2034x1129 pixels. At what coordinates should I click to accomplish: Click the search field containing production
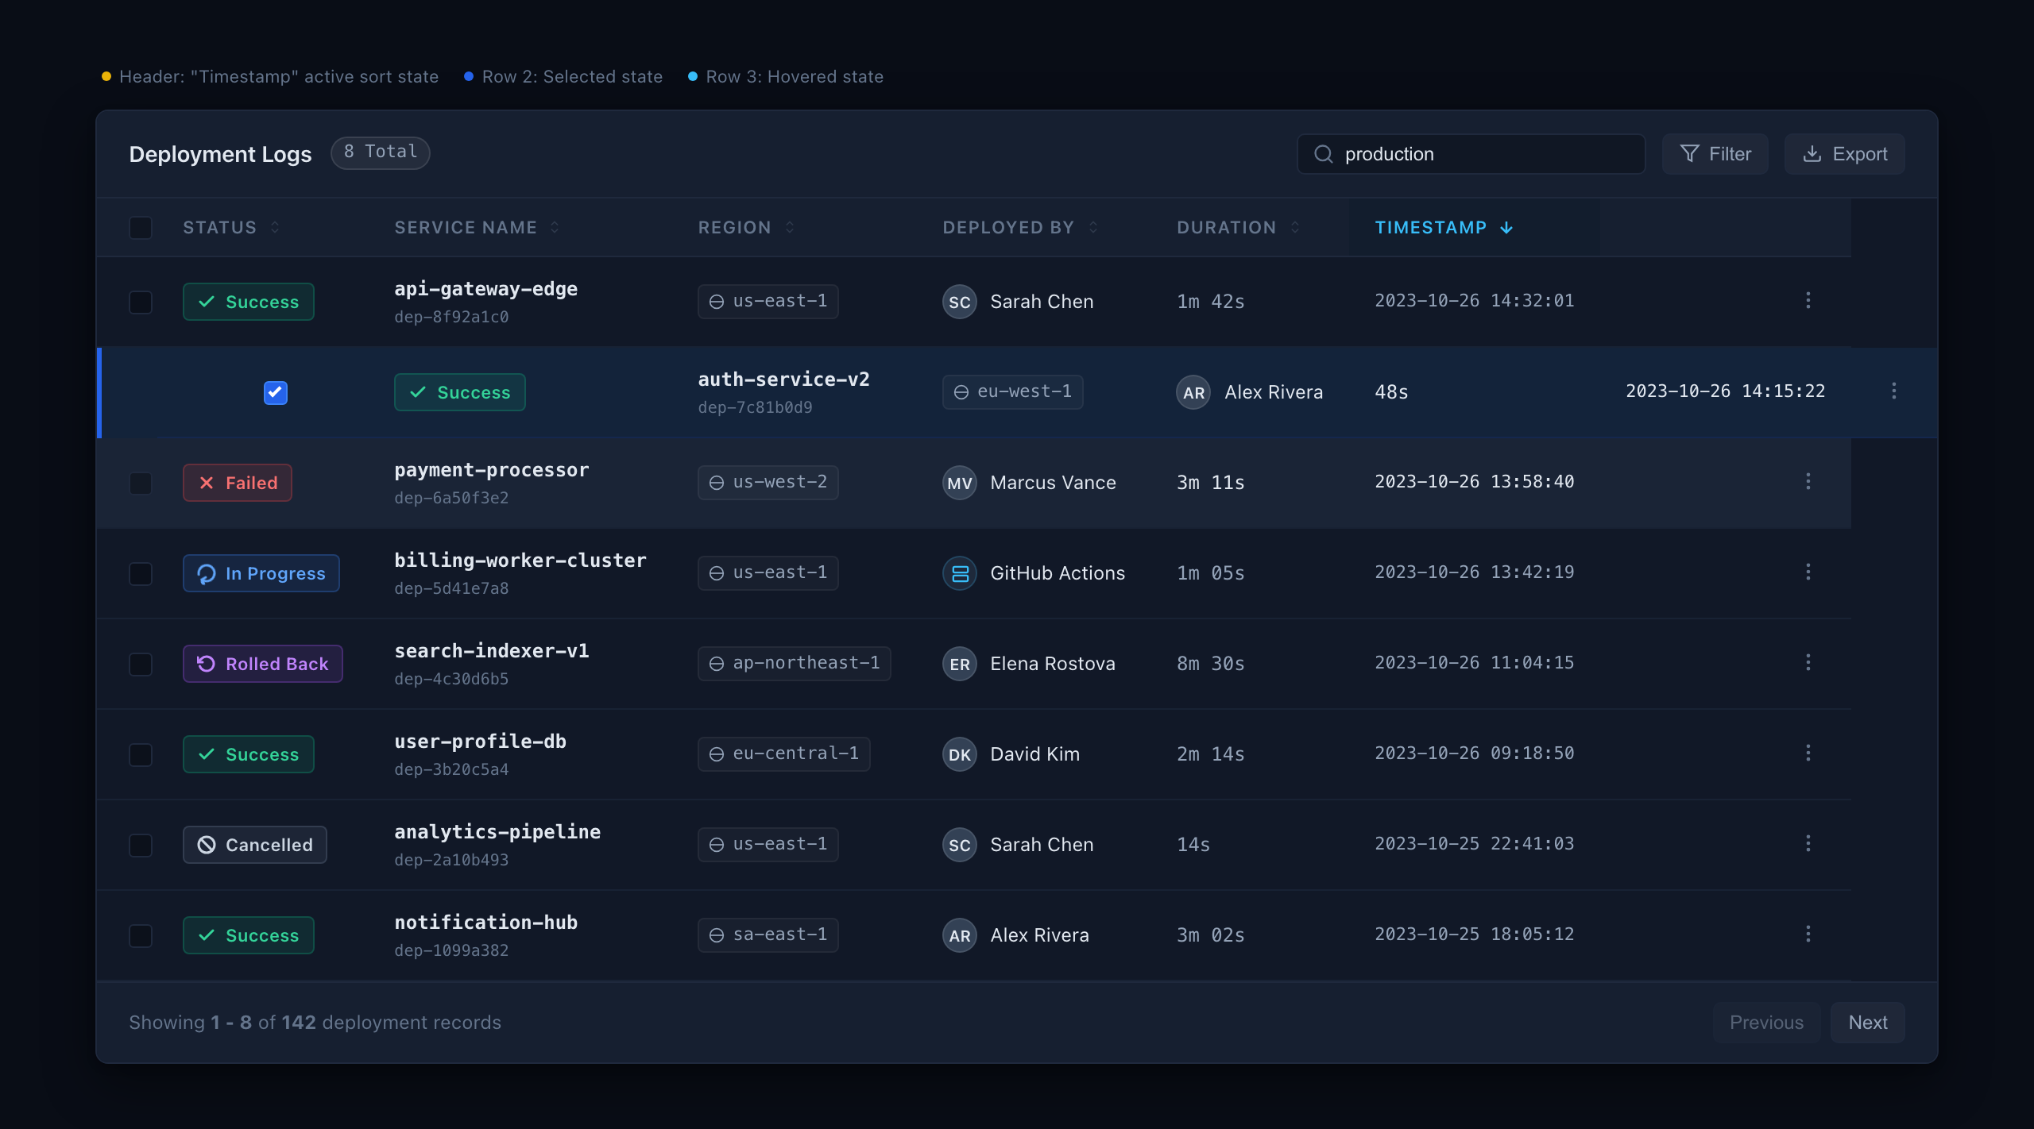(x=1471, y=154)
